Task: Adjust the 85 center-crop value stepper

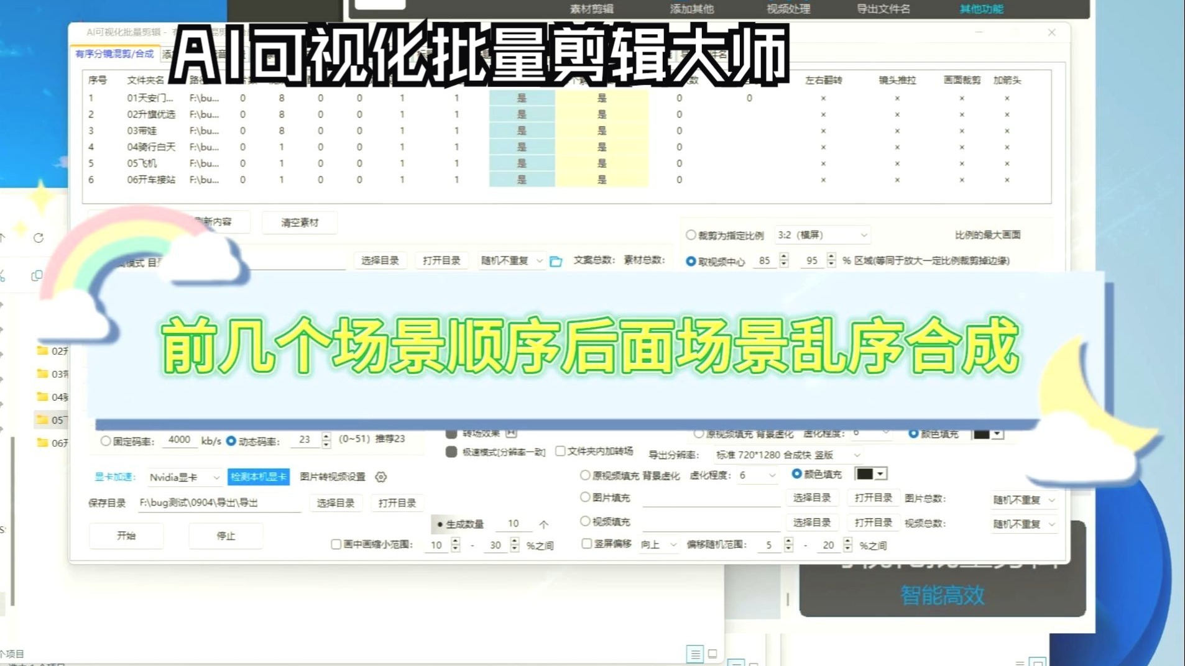Action: coord(784,260)
